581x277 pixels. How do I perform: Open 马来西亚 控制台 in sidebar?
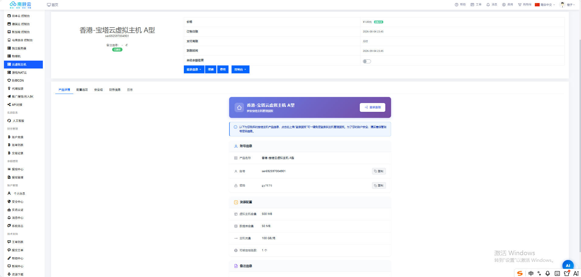[23, 40]
